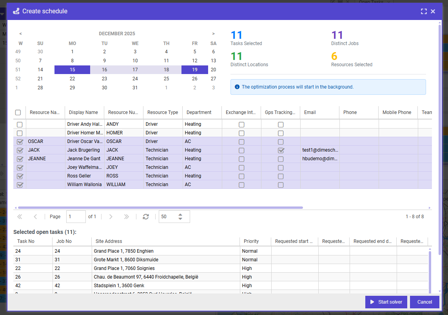The width and height of the screenshot is (448, 315).
Task: Toggle fullscreen for Create schedule dialog
Action: (x=424, y=11)
